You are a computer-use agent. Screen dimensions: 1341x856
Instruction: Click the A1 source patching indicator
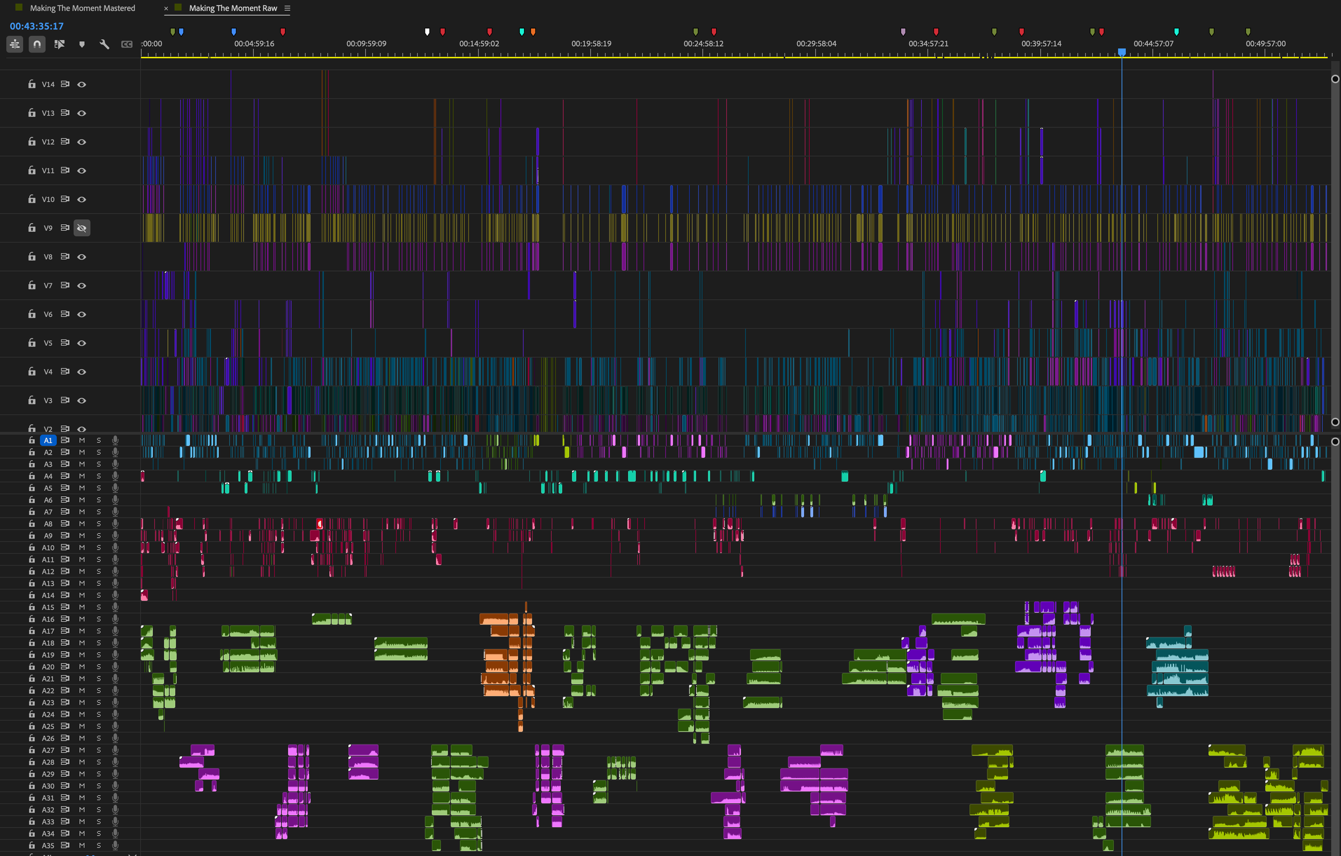pos(48,440)
